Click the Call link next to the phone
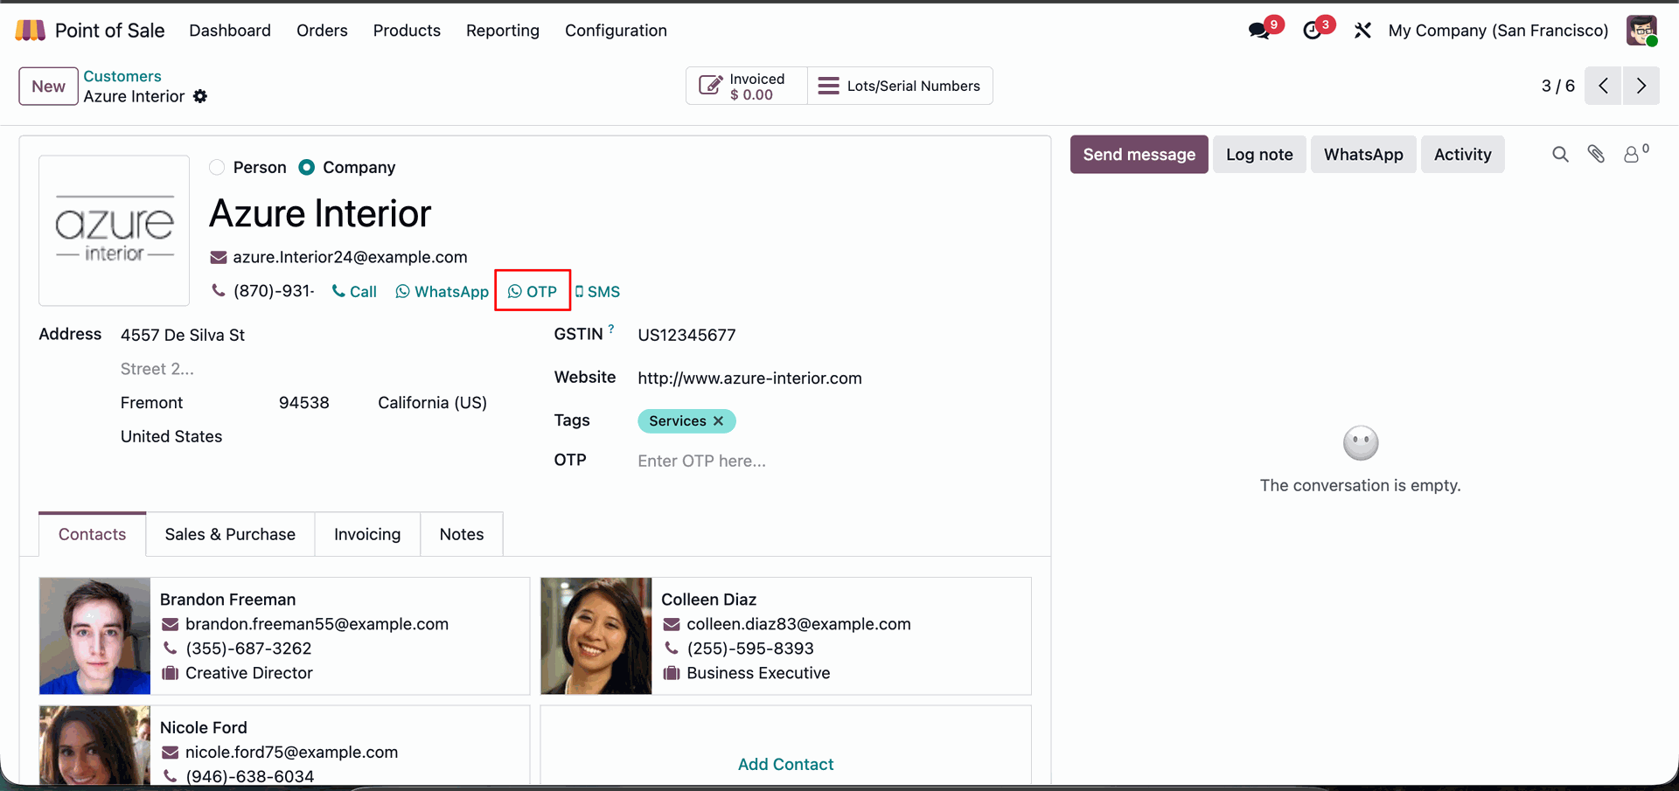The height and width of the screenshot is (791, 1679). (354, 292)
